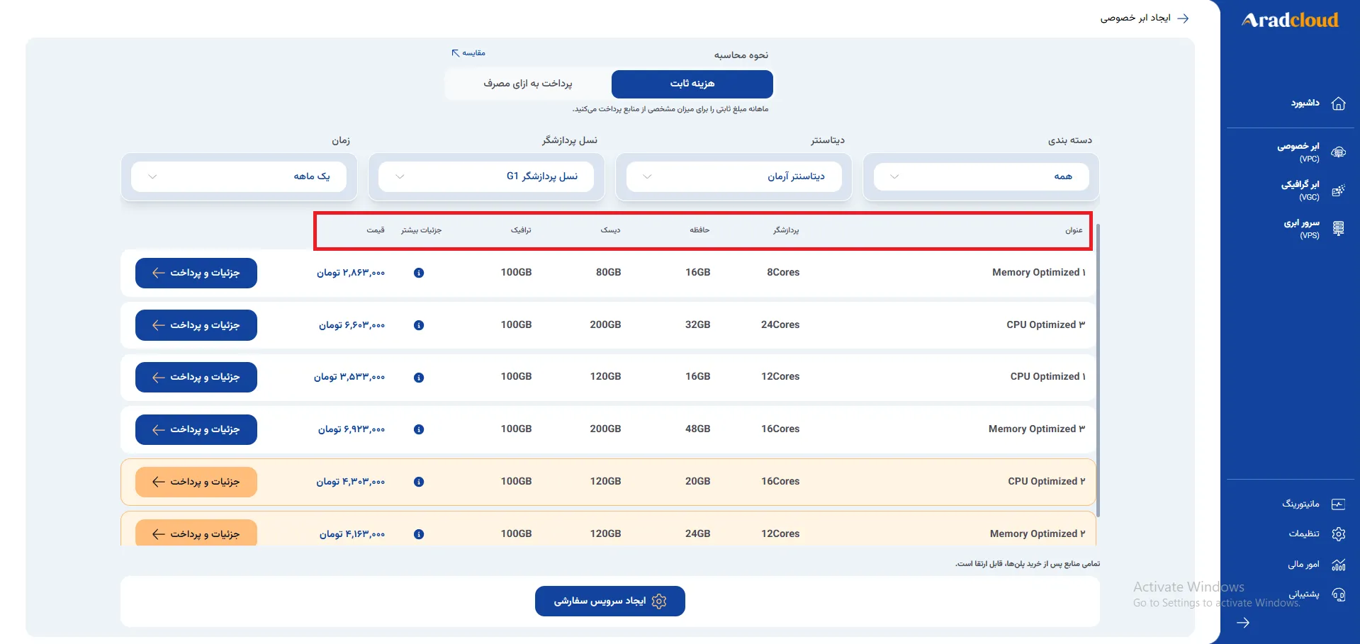Expand the دیتاسنتر آرمان dropdown

(734, 176)
